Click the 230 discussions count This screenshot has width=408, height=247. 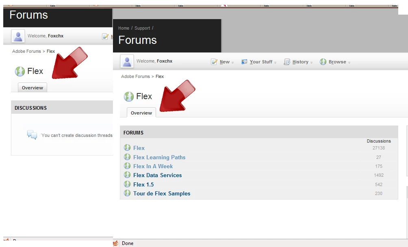click(379, 193)
